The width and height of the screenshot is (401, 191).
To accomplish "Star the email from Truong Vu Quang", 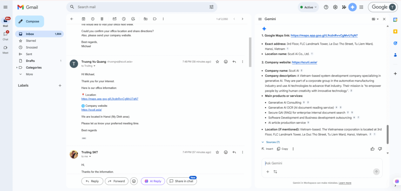I will 217,61.
